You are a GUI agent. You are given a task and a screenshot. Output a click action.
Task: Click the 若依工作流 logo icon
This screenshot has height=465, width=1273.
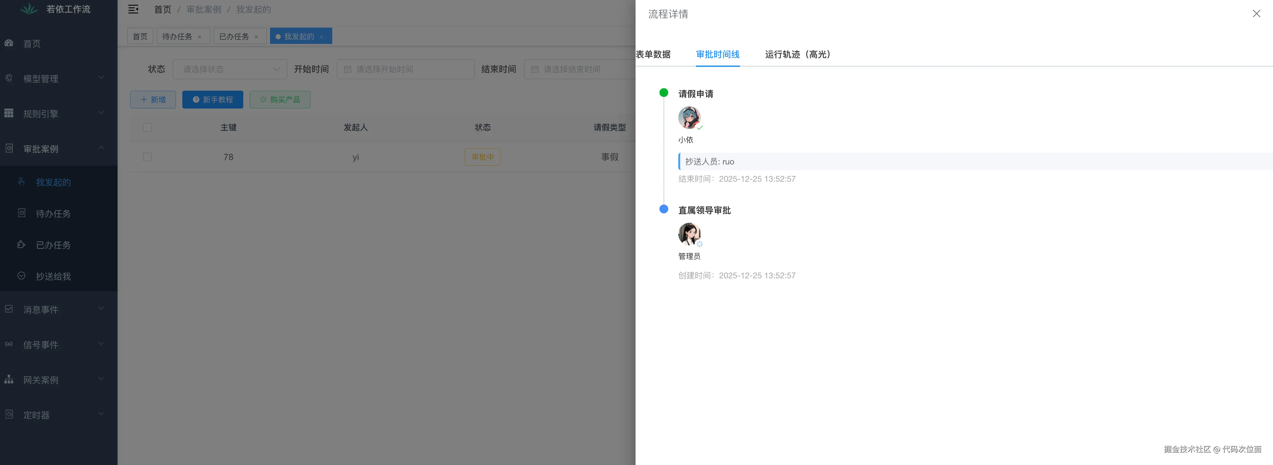29,9
